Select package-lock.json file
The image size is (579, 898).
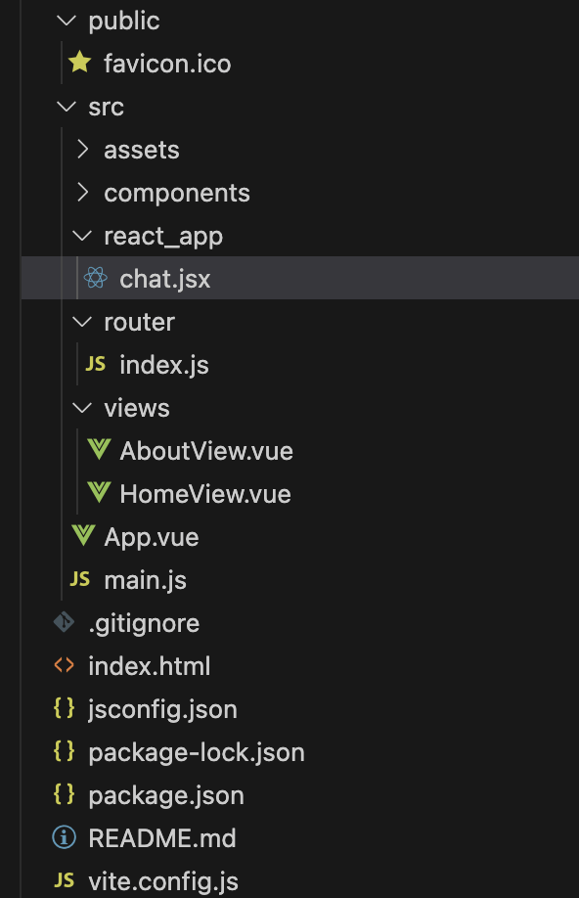(197, 752)
